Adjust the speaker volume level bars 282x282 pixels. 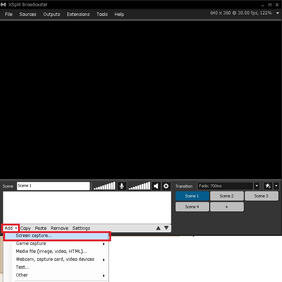(x=139, y=186)
